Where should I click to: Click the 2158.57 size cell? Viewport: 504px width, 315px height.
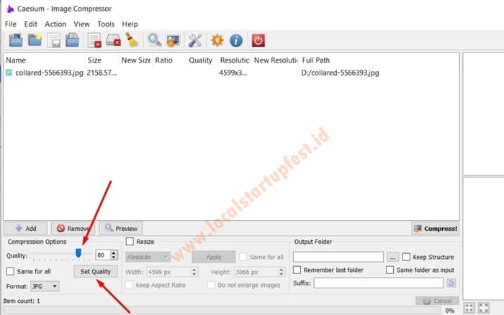point(102,73)
